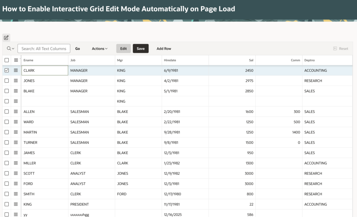This screenshot has width=357, height=217.
Task: Open the row actions menu for JONES
Action: [16, 81]
